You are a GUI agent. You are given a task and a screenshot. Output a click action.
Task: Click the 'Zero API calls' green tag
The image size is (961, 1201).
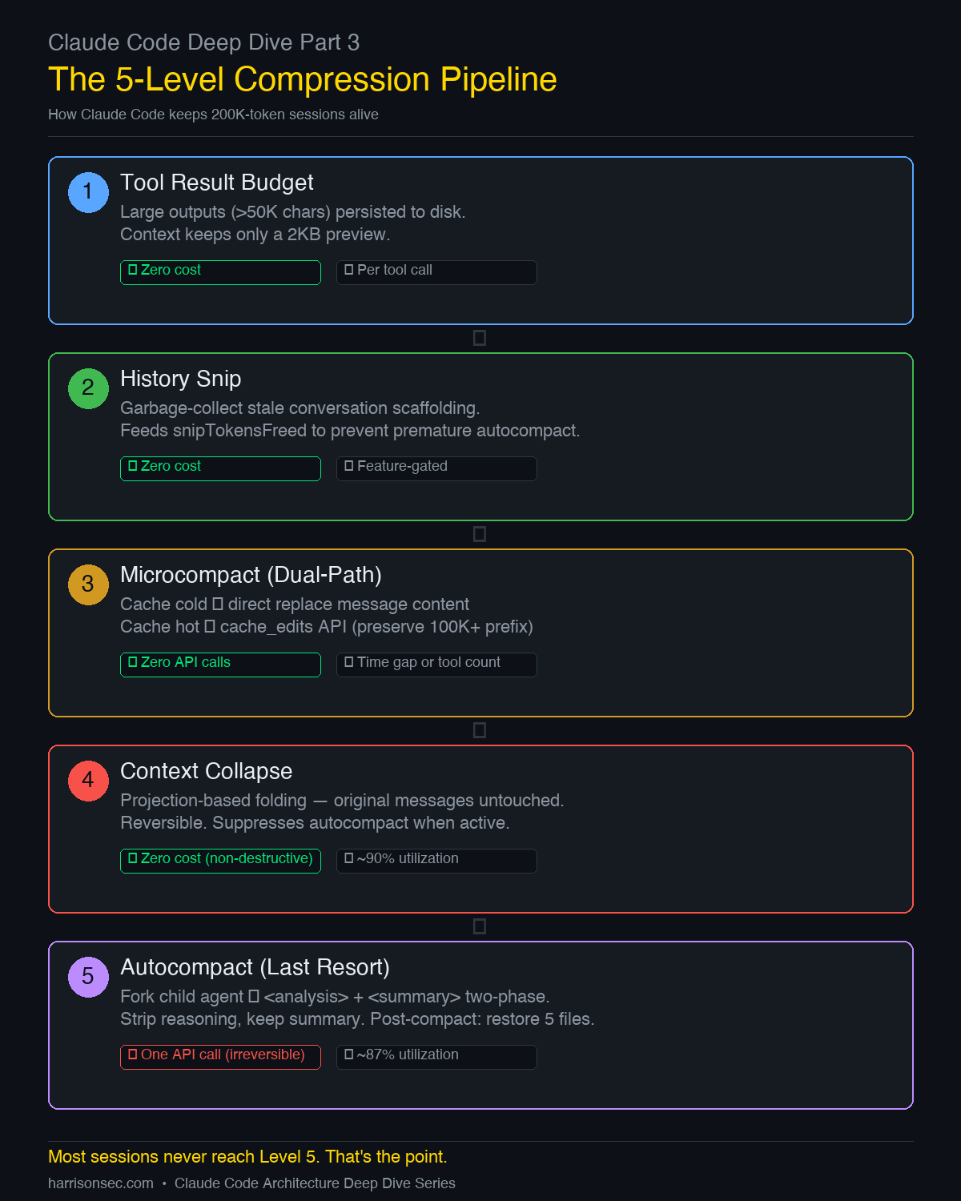[220, 664]
